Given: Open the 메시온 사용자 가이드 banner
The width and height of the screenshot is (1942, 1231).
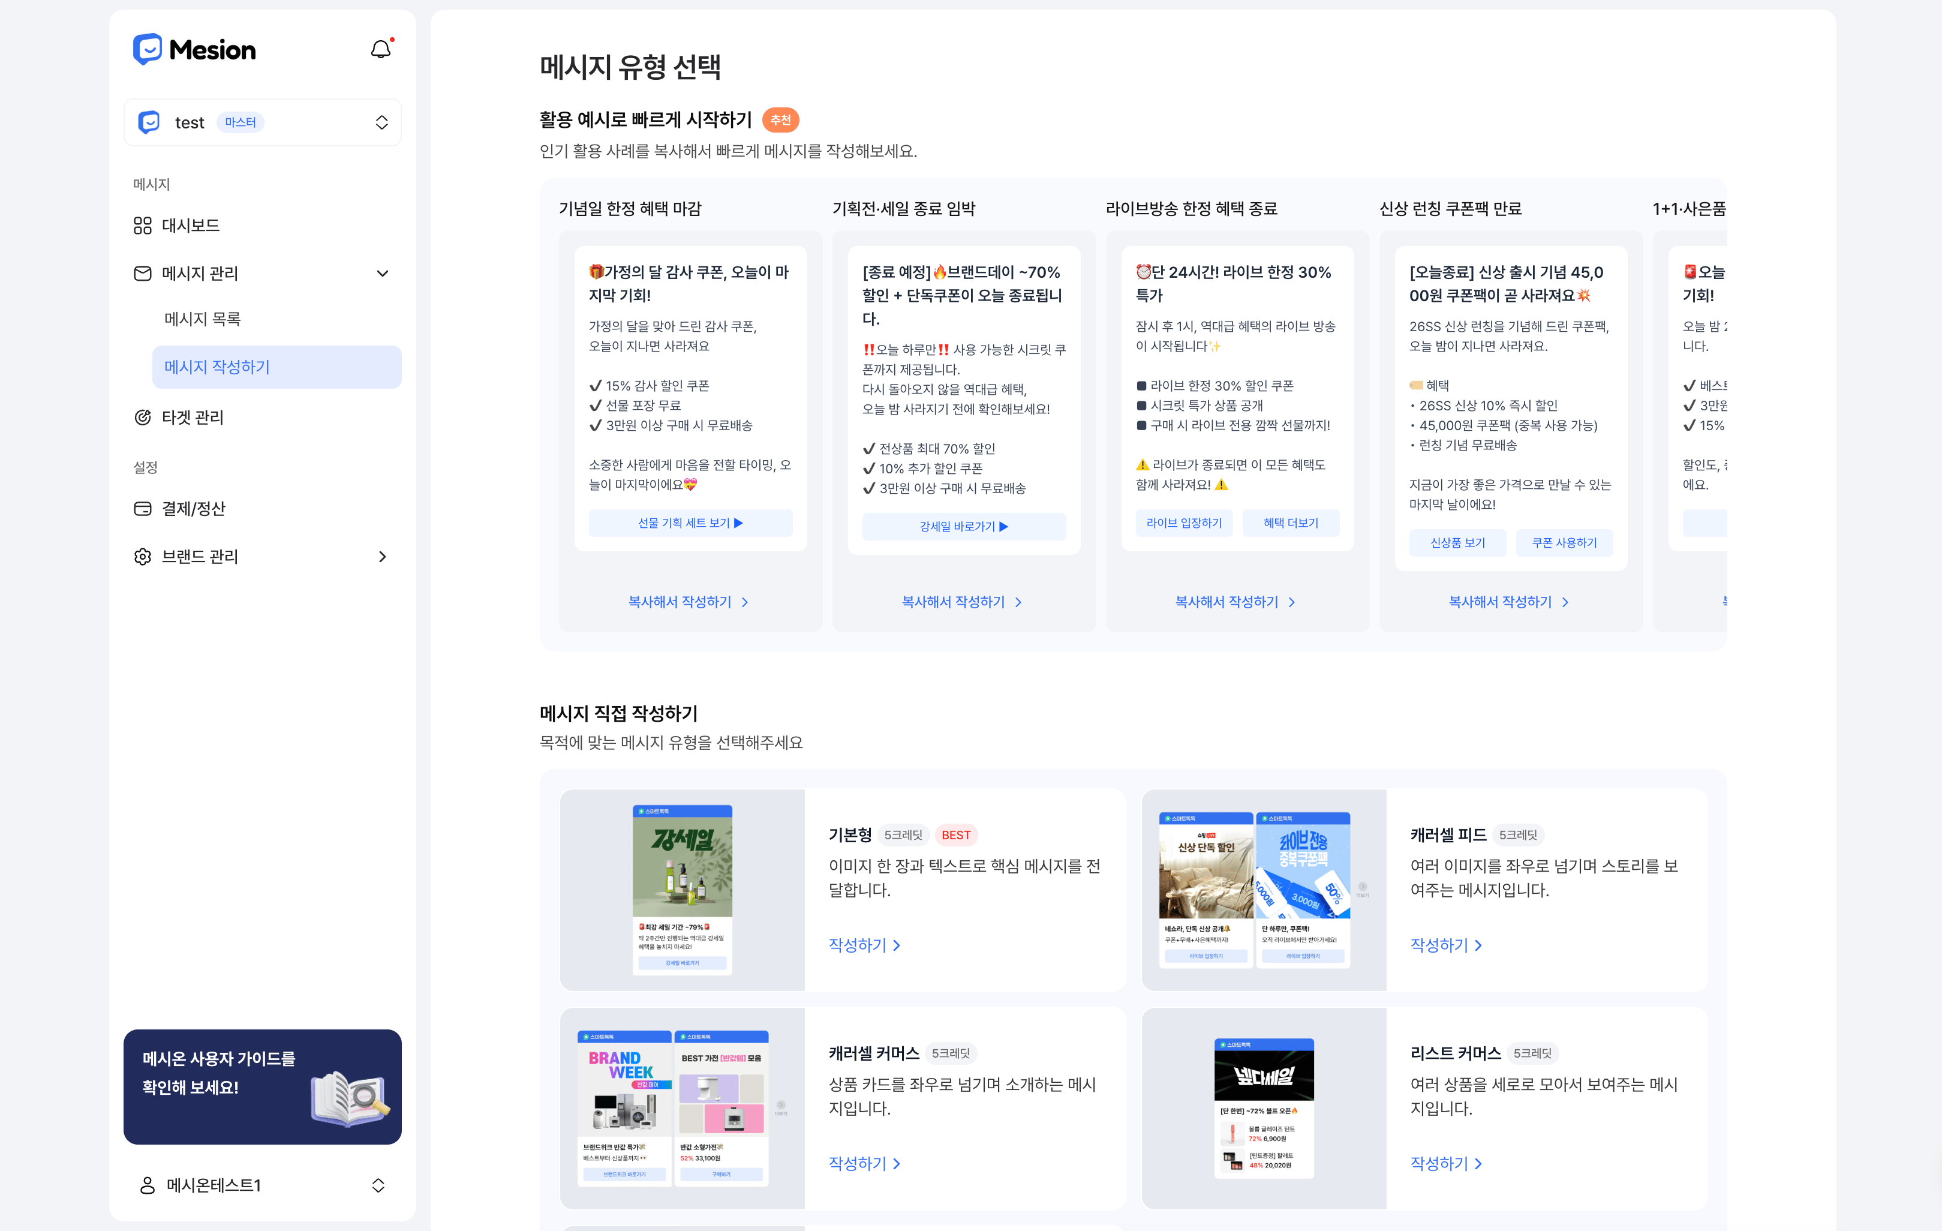Looking at the screenshot, I should coord(262,1086).
